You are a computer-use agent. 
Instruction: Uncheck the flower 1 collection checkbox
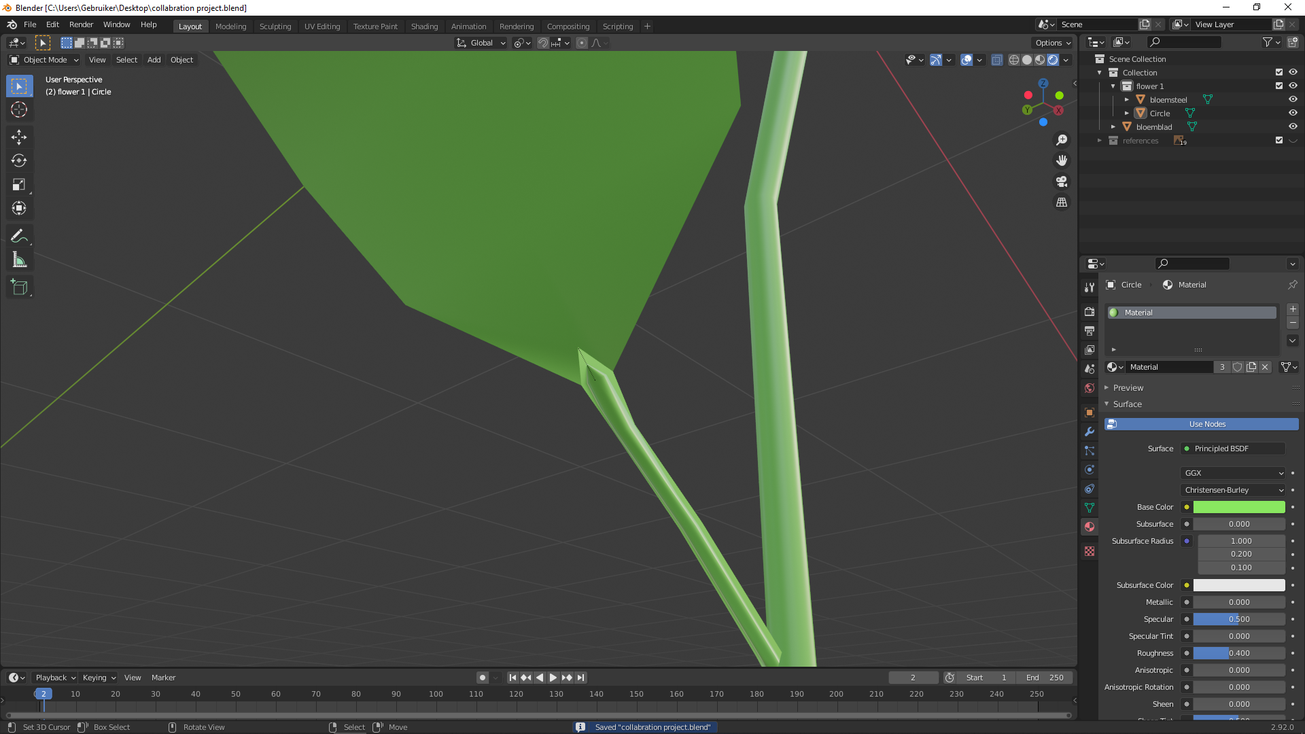point(1279,86)
